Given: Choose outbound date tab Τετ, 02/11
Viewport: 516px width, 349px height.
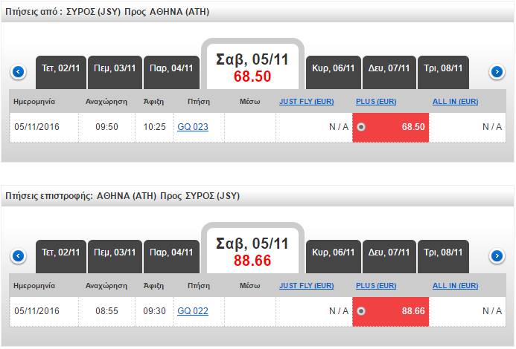Looking at the screenshot, I should tap(61, 68).
